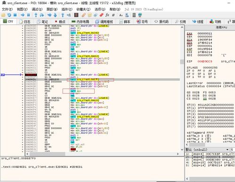235x182 pixels.
Task: Select the ECX register value 19699F84
Action: point(205,40)
